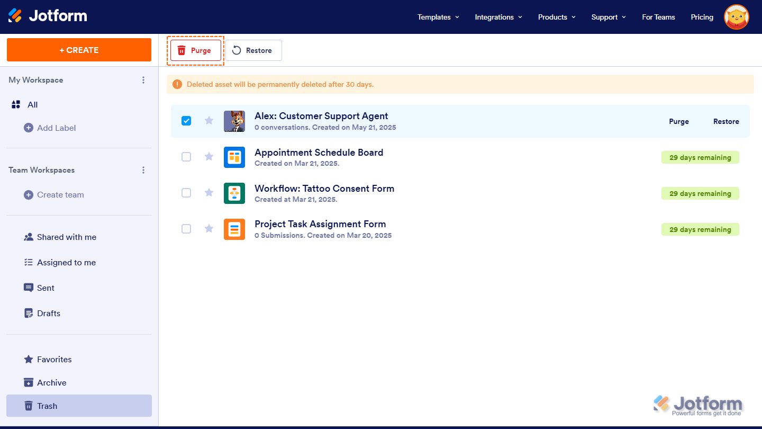Image resolution: width=762 pixels, height=429 pixels.
Task: Open the My Workspace options menu
Action: coord(143,80)
